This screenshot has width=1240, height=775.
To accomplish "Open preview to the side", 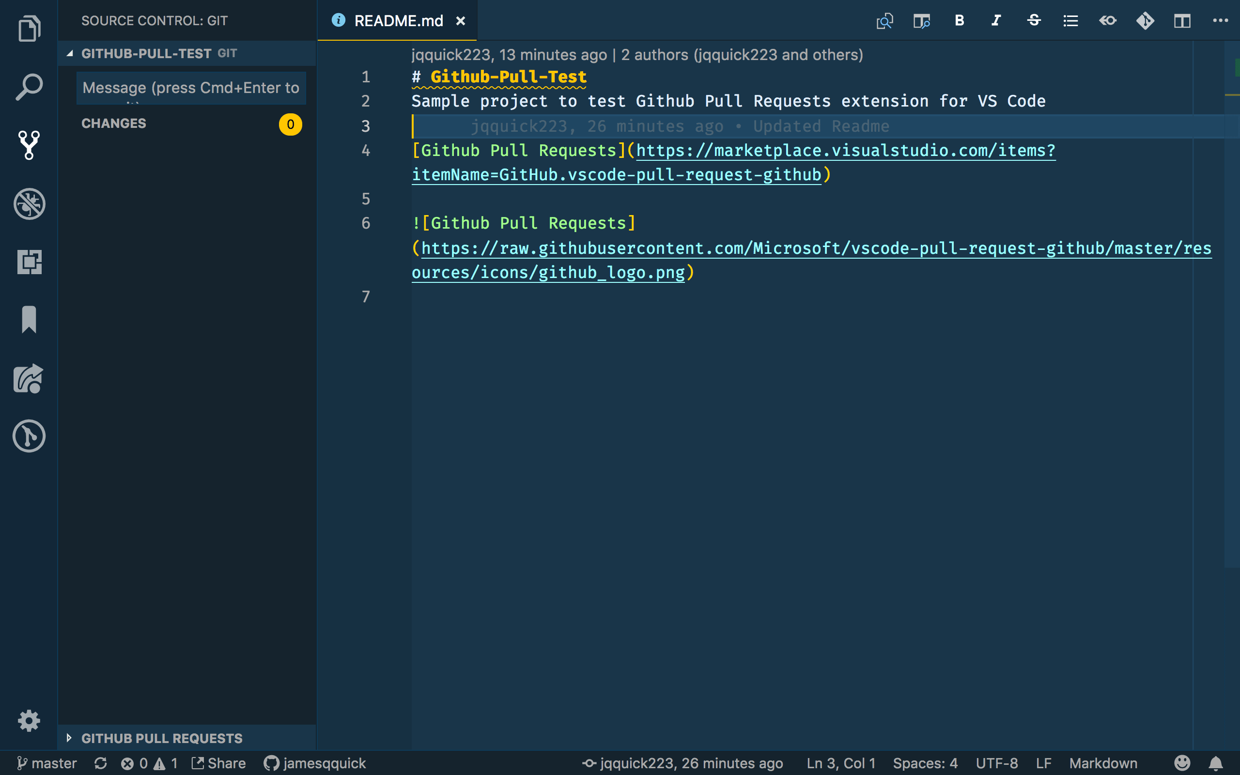I will tap(922, 21).
